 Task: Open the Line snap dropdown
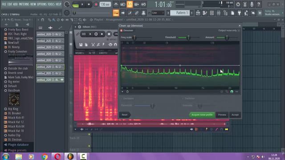[158, 13]
